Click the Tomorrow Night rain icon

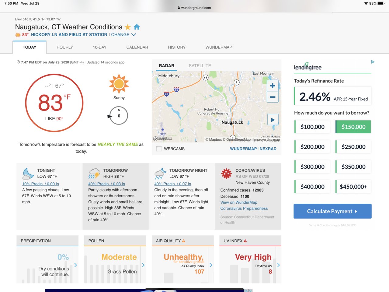160,174
